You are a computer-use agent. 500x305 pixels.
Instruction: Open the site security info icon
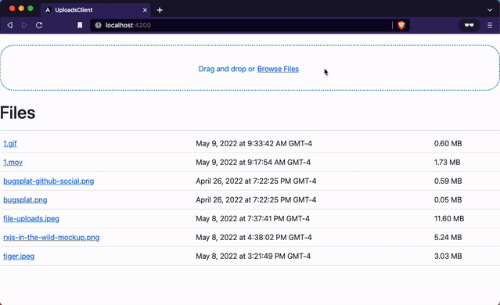[99, 25]
